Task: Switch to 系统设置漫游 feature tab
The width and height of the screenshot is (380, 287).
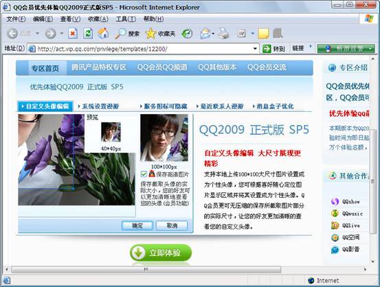Action: (x=98, y=106)
